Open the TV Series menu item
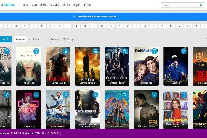 (x=54, y=5)
